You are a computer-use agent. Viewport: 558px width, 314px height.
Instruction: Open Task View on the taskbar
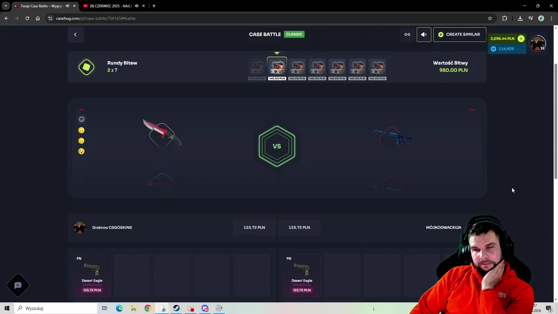105,308
